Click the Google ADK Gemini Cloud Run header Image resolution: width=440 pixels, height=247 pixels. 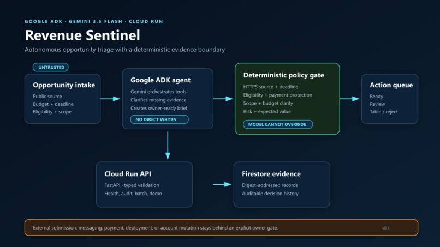(94, 21)
